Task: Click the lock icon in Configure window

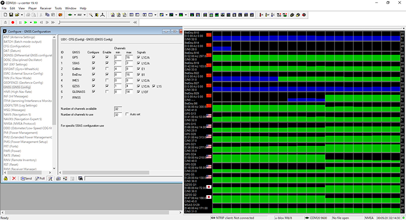Action: 5,179
